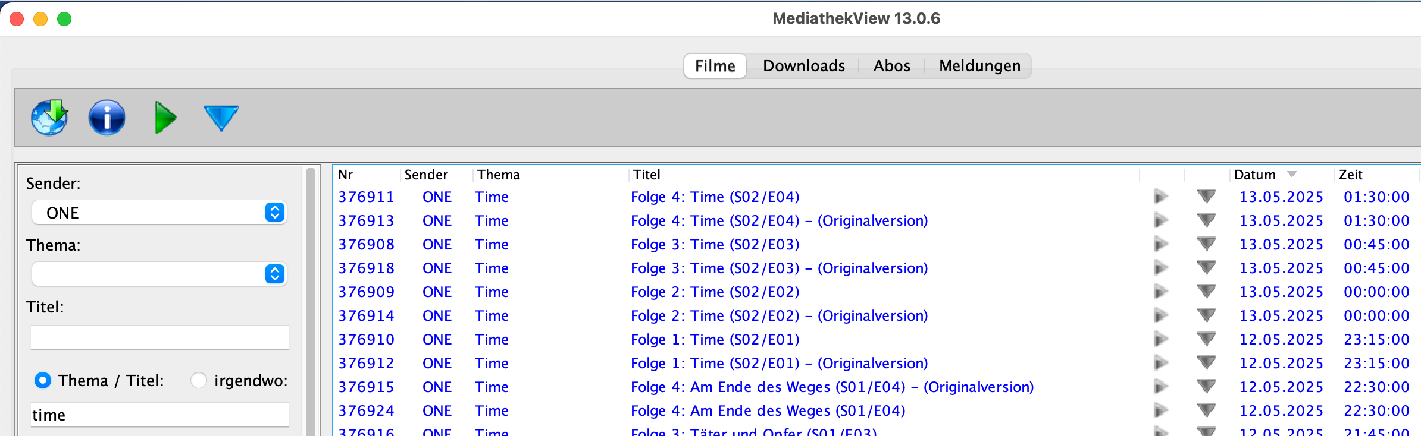Viewport: 1421px width, 436px height.
Task: Select 'Folge 2: Time (S02/E02) – (Originalversion)'
Action: (x=780, y=315)
